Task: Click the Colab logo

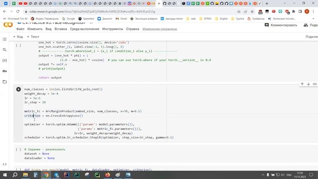Action: pyautogui.click(x=8, y=25)
